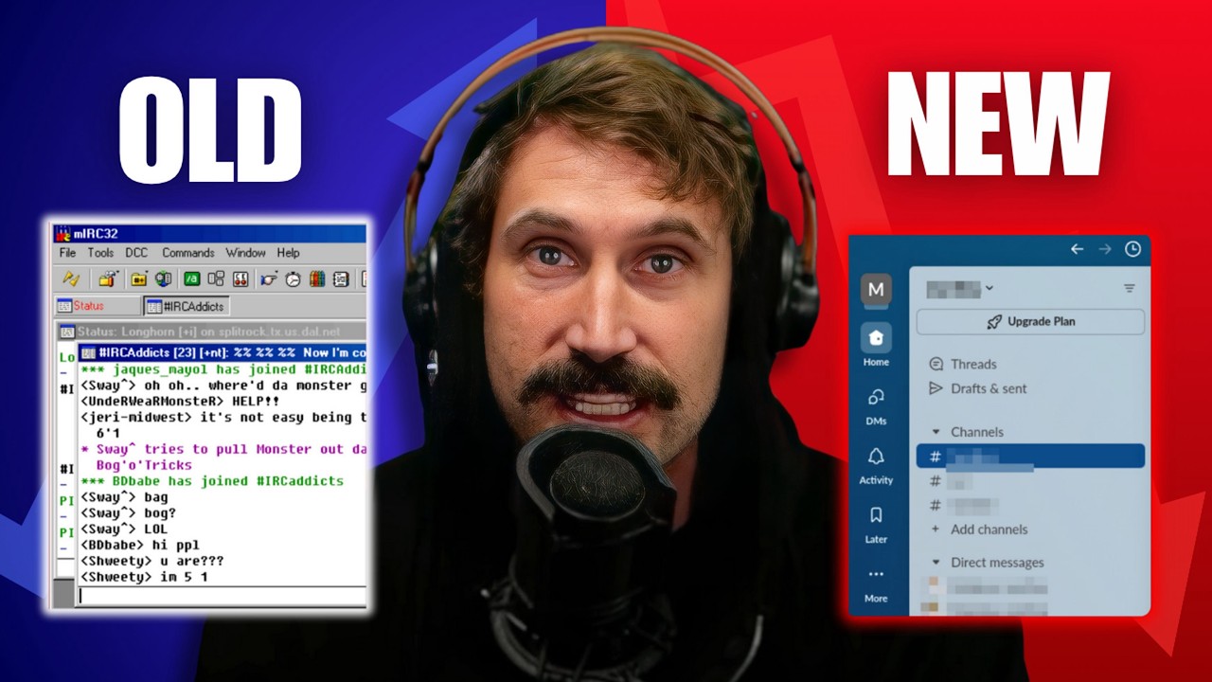This screenshot has height=682, width=1212.
Task: Click the filter icon beside workspace name
Action: pyautogui.click(x=1129, y=288)
